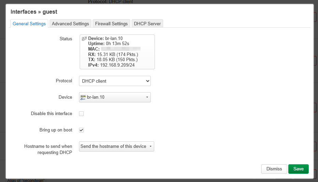Click the bridge icon beside br-lan.10
This screenshot has width=318, height=182.
pos(83,97)
